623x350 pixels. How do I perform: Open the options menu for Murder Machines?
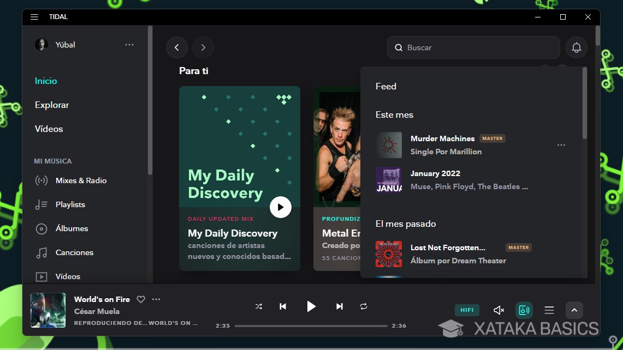[561, 144]
